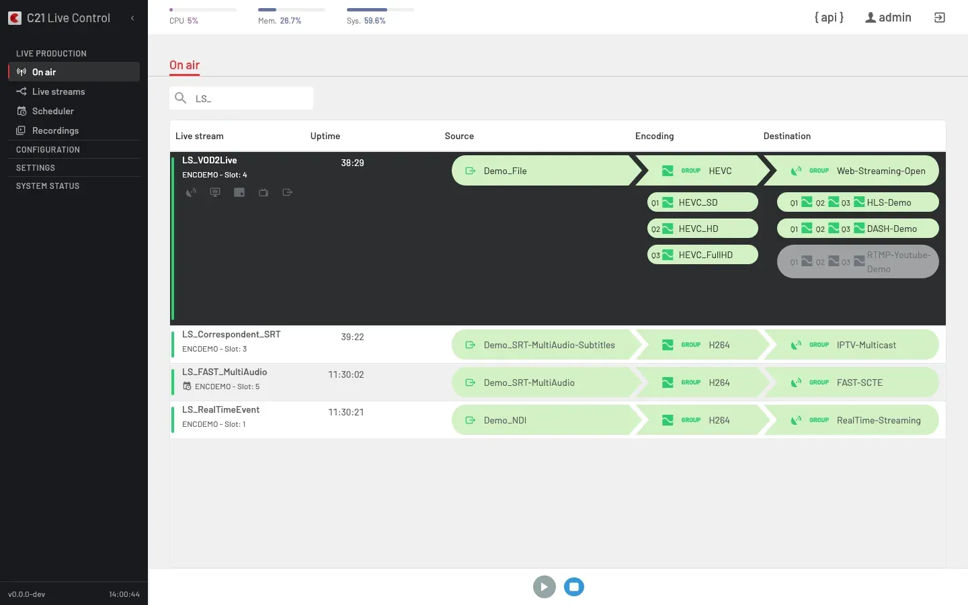Select the HEVC_SD encoding profile
Screen dimensions: 968x605
702,202
